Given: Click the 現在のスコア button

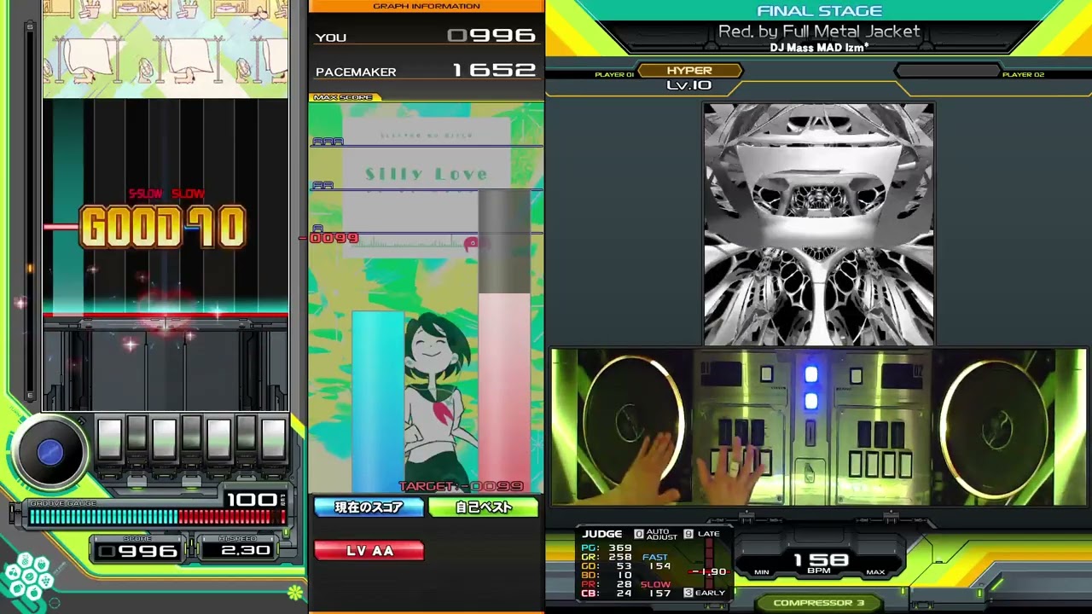Looking at the screenshot, I should (369, 507).
